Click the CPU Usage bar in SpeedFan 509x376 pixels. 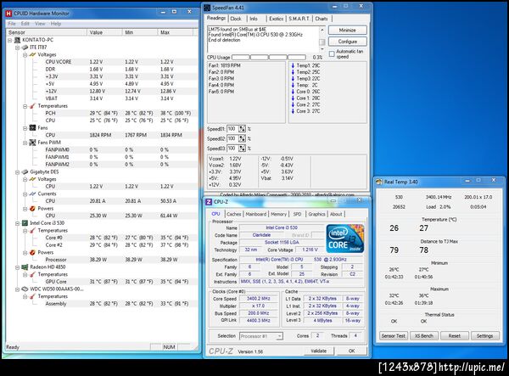coord(269,58)
